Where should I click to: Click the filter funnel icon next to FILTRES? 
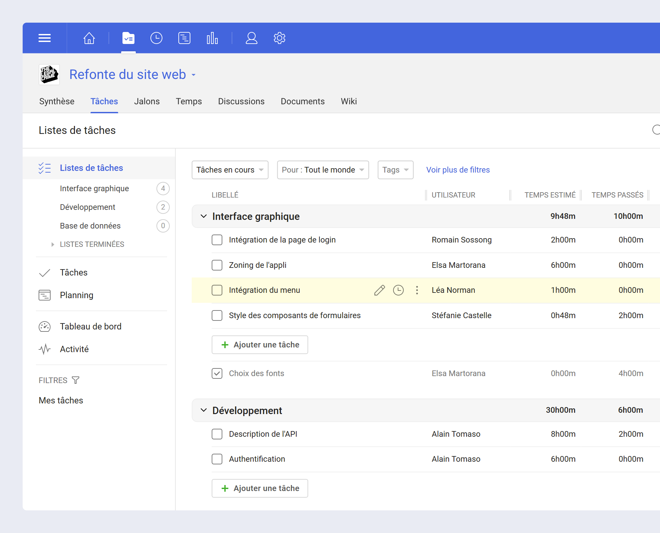pos(76,380)
